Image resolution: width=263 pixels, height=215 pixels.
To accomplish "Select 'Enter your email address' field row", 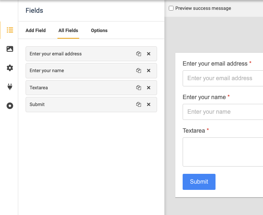I will pos(91,54).
